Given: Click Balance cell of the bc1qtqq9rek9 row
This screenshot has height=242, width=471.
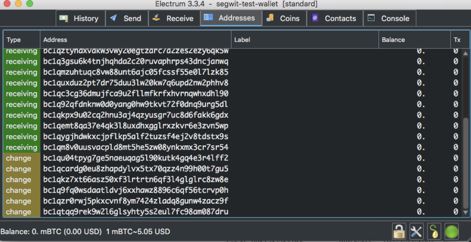Looking at the screenshot, I should (x=415, y=212).
